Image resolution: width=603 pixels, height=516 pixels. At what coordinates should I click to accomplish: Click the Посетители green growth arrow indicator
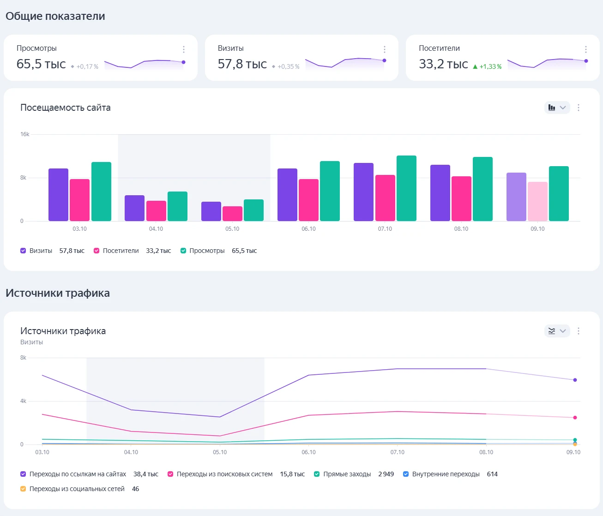(475, 66)
